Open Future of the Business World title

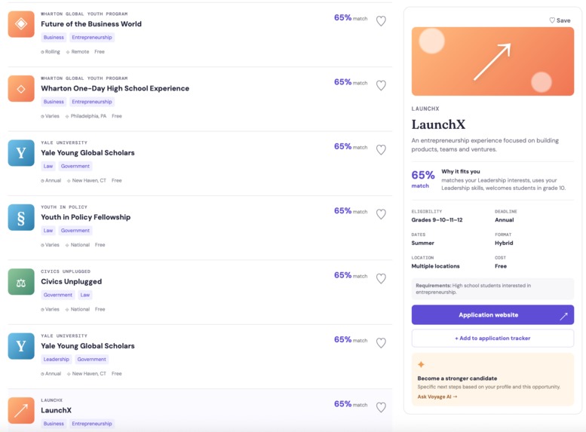click(x=91, y=24)
